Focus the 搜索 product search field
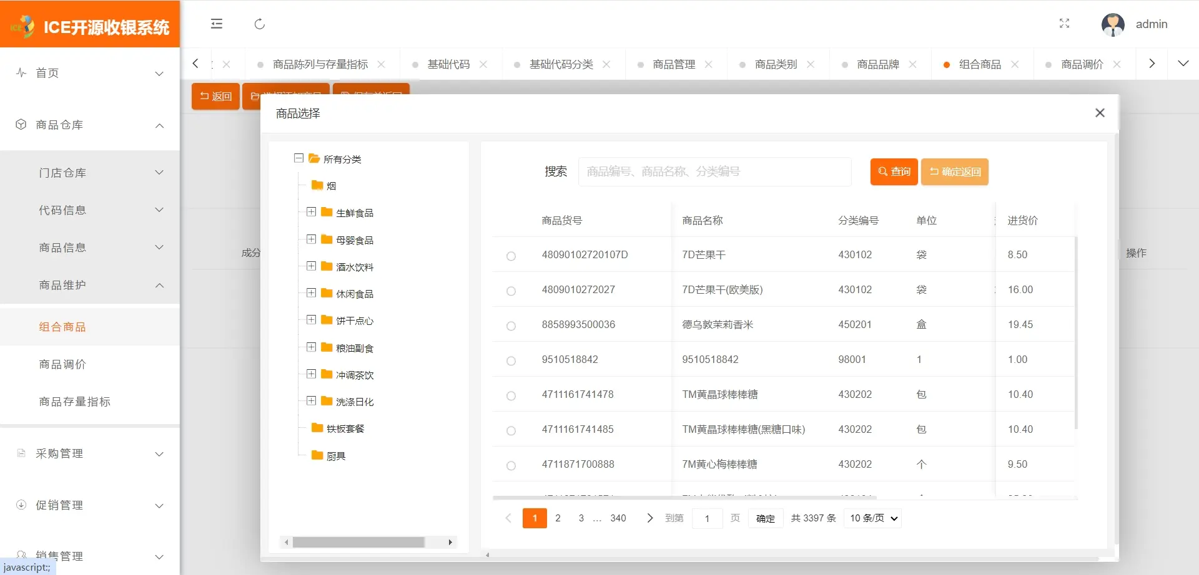The image size is (1199, 575). point(715,172)
